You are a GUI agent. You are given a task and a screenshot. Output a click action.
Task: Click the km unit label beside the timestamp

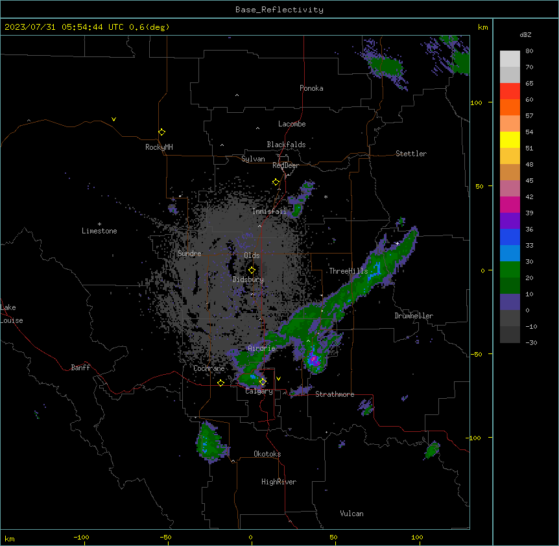point(482,27)
